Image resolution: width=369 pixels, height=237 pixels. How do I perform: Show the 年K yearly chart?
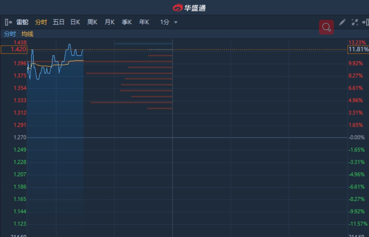point(144,22)
